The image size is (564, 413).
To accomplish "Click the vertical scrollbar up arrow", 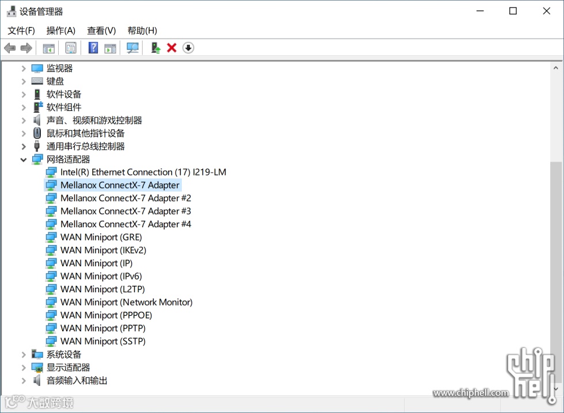I will click(x=556, y=67).
